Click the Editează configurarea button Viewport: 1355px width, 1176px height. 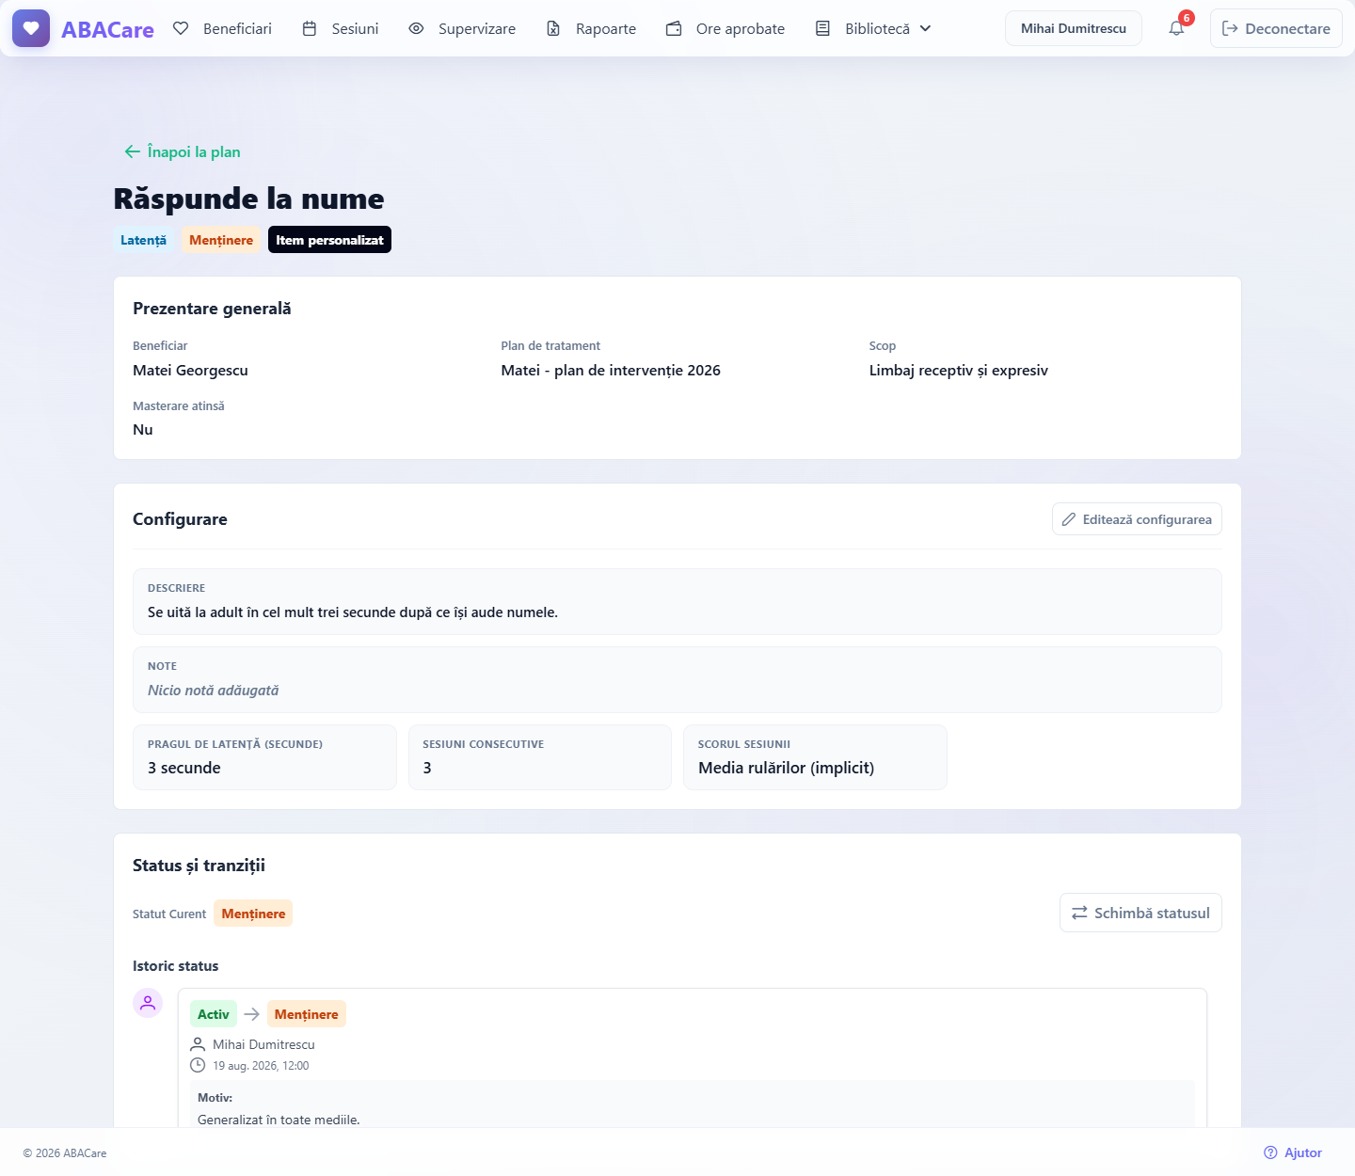point(1137,519)
